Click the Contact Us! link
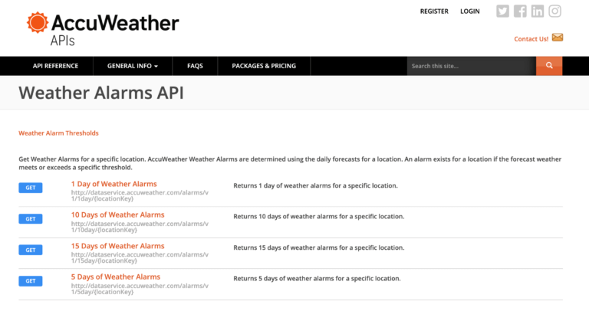The height and width of the screenshot is (321, 589). (x=531, y=39)
